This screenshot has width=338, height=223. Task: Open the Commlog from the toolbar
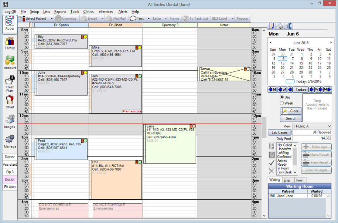pyautogui.click(x=66, y=18)
